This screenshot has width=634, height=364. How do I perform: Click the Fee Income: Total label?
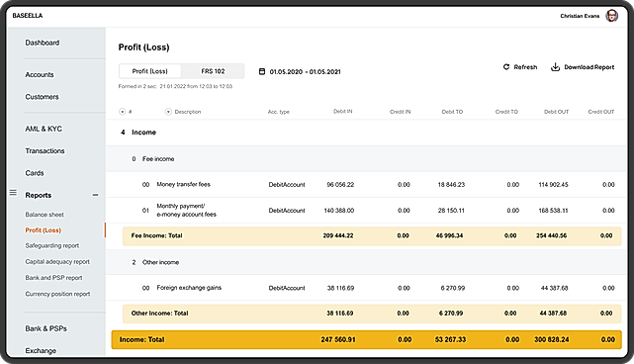(x=156, y=235)
